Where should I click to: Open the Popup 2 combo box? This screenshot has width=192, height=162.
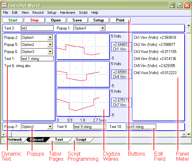pyautogui.click(x=37, y=38)
